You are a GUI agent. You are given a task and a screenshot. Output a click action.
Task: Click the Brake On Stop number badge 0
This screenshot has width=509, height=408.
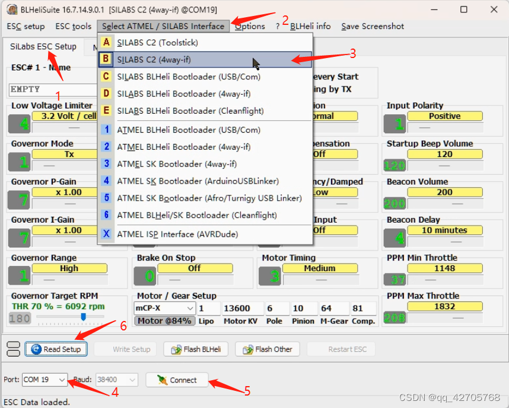(x=145, y=276)
